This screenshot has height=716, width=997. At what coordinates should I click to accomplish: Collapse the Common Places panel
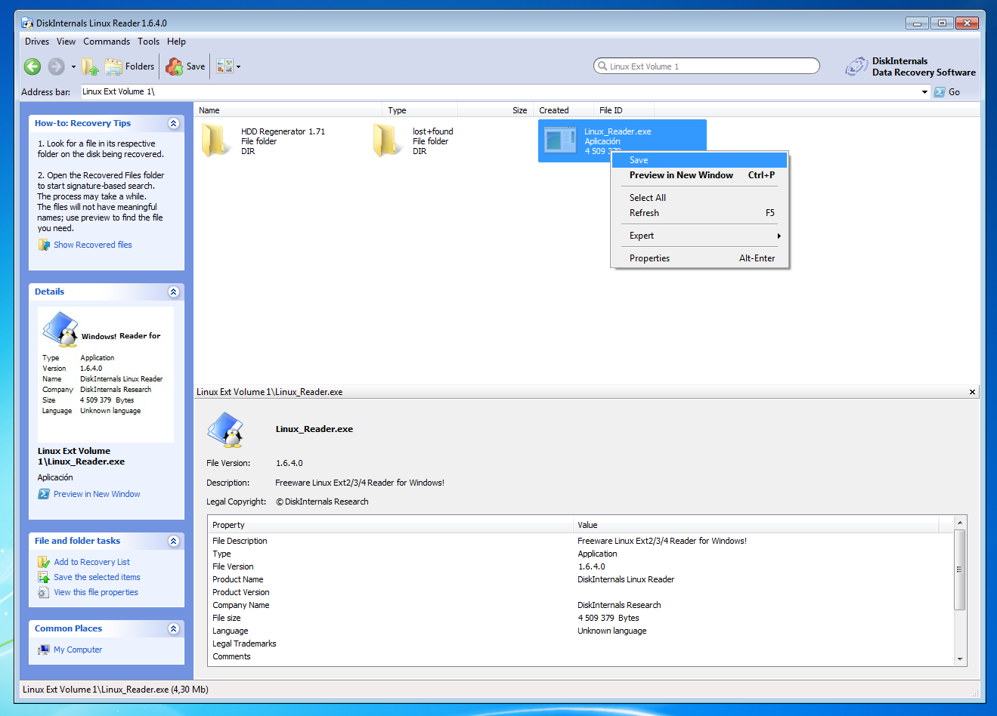coord(174,628)
